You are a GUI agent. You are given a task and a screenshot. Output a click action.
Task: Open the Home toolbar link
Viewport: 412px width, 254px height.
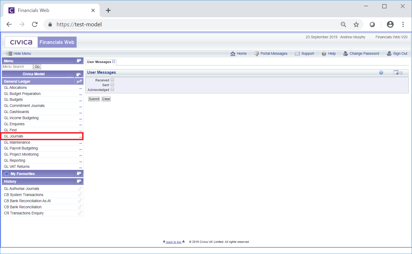coord(238,53)
